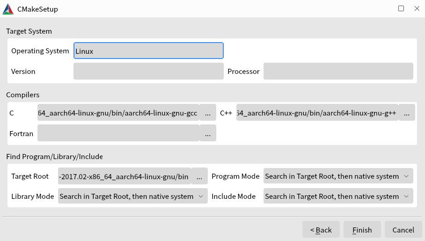Open the Program Mode dropdown
The width and height of the screenshot is (425, 241).
tap(338, 176)
